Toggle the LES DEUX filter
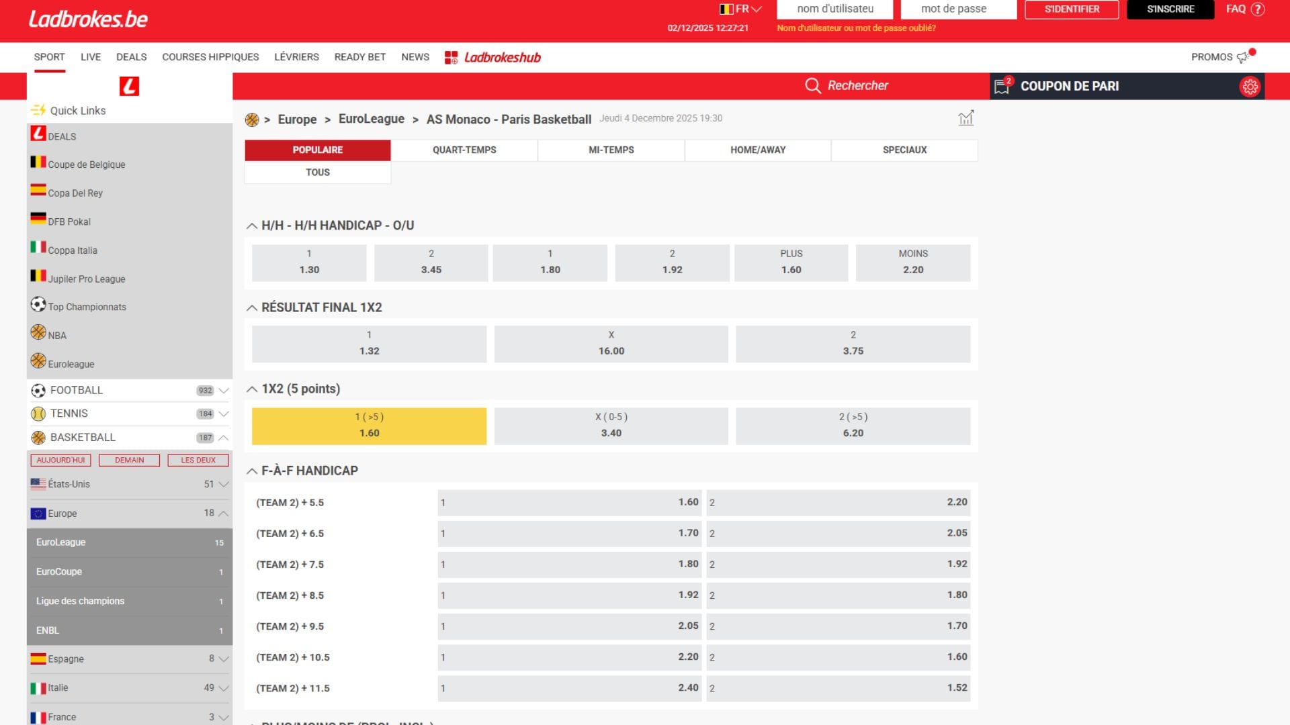The width and height of the screenshot is (1290, 725). [198, 461]
